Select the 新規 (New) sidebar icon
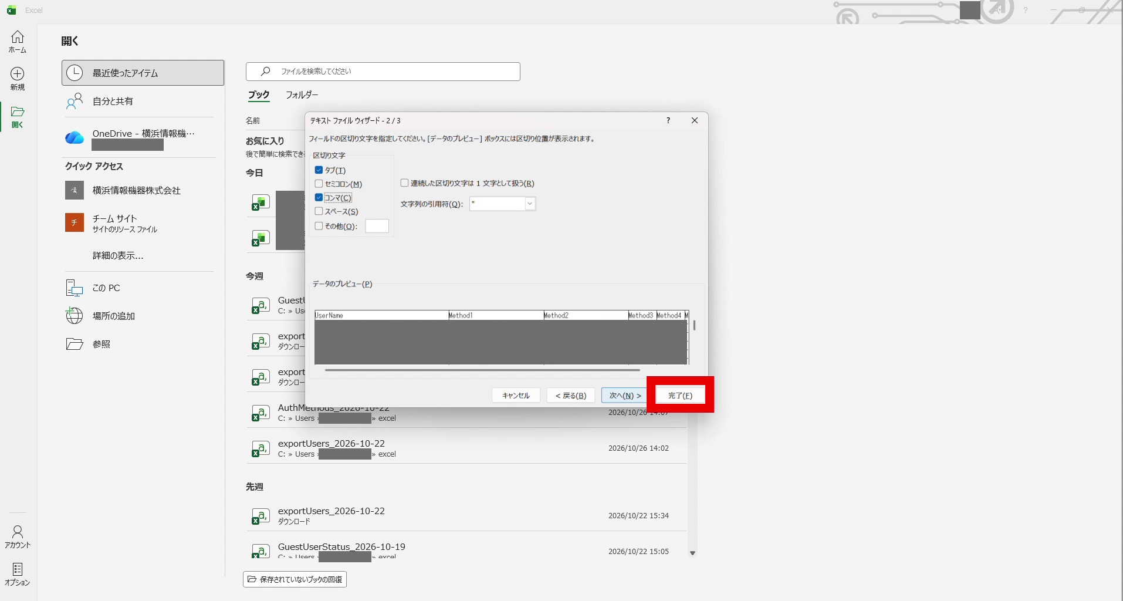1123x601 pixels. 18,79
